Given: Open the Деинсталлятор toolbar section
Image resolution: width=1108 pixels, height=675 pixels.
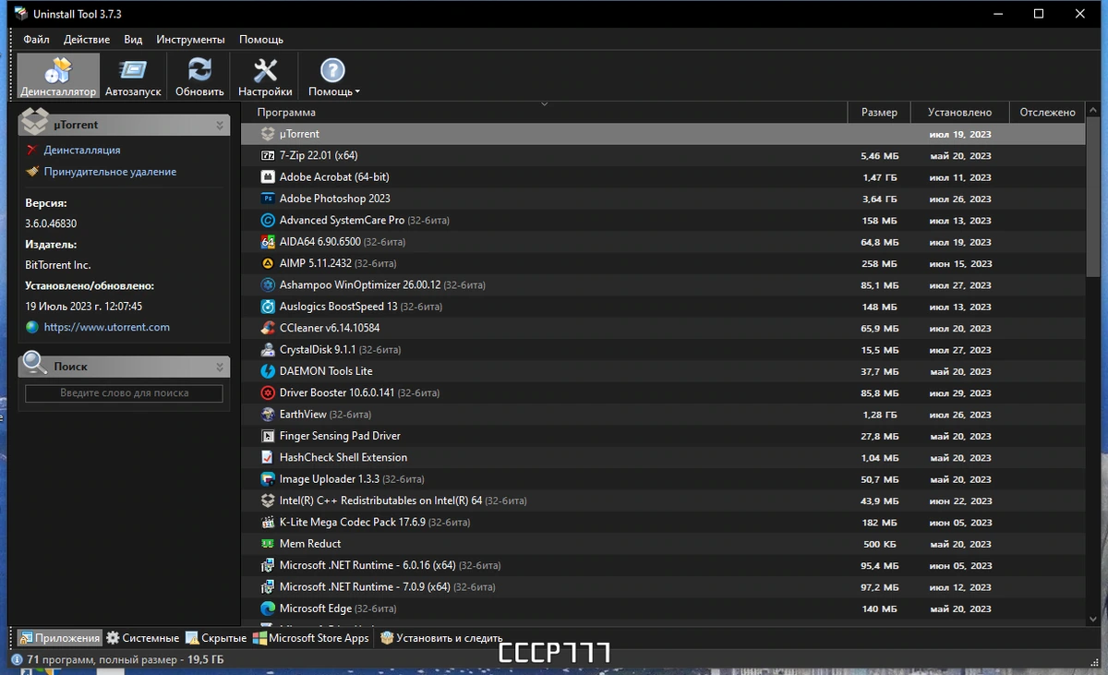Looking at the screenshot, I should 58,77.
